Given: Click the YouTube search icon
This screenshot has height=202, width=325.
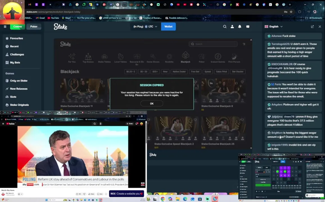Looking at the screenshot, I should click(94, 123).
